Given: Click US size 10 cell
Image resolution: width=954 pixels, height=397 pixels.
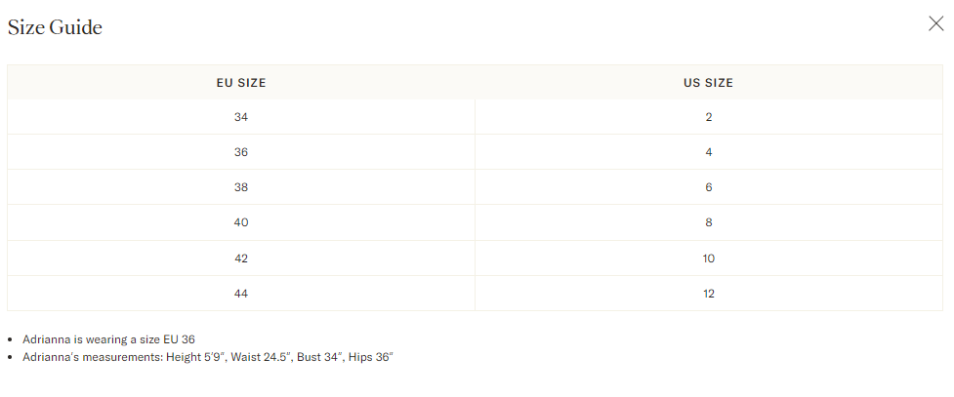Looking at the screenshot, I should click(708, 258).
